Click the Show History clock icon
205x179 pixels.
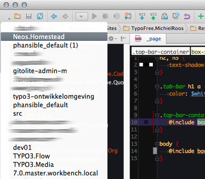pos(176,16)
